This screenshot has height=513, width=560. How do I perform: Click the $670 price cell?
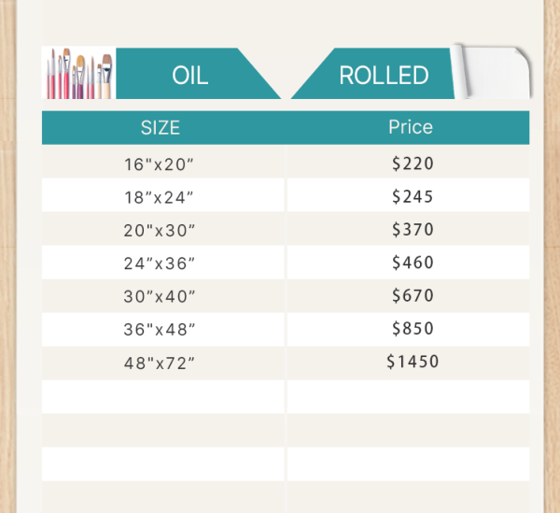tap(413, 296)
